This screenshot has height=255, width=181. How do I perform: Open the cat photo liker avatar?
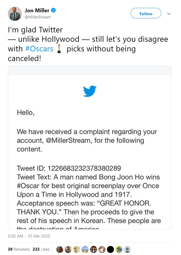(x=68, y=249)
